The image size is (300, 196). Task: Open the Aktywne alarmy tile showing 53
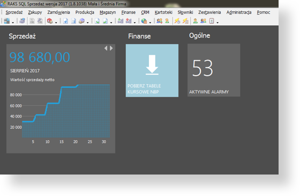tap(214, 70)
